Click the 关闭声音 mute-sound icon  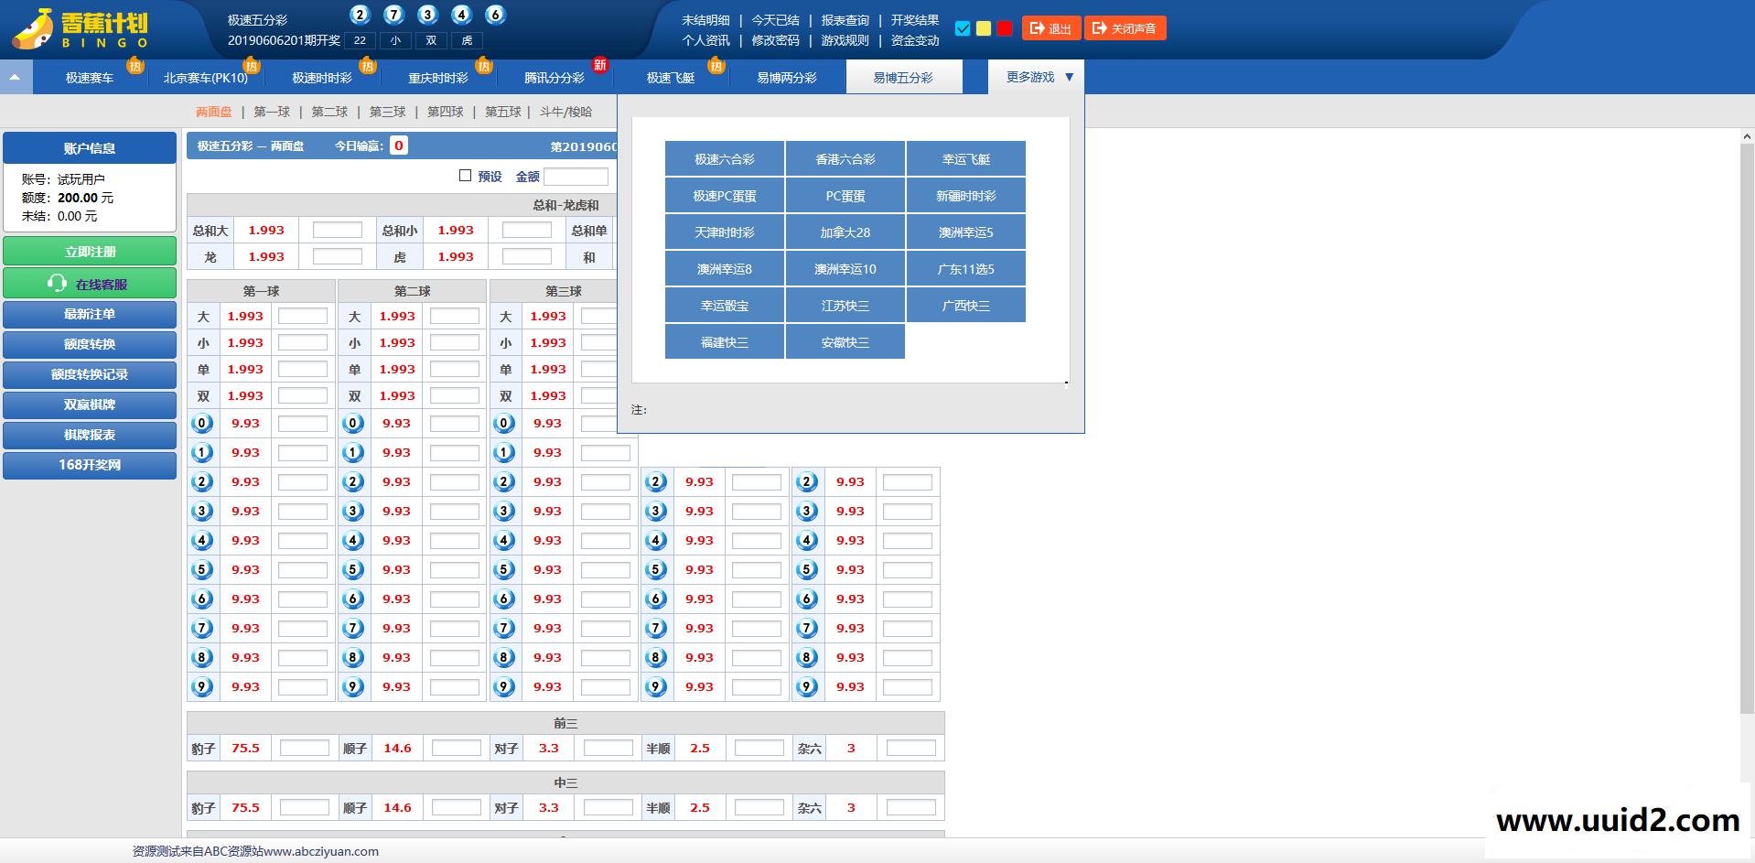[x=1101, y=27]
